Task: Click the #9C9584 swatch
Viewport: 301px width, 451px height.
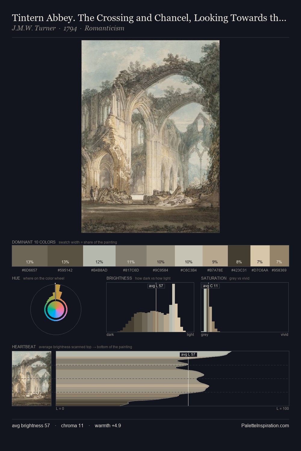Action: (x=161, y=256)
